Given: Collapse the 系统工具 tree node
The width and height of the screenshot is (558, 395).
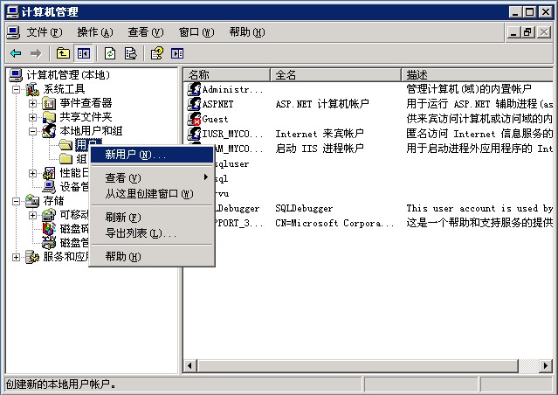Looking at the screenshot, I should tap(16, 89).
